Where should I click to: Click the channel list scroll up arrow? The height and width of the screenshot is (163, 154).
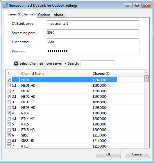pos(147,73)
